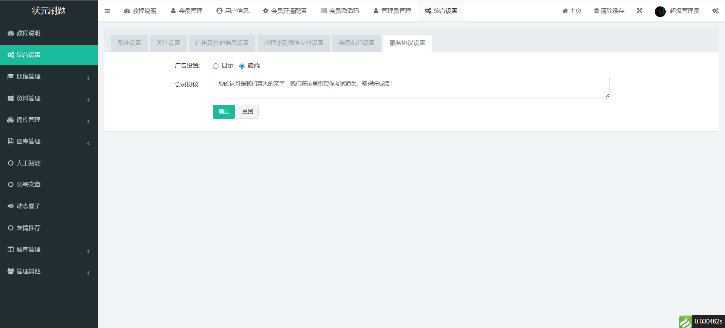
Task: Click the fullscreen expand icon in header
Action: point(640,11)
